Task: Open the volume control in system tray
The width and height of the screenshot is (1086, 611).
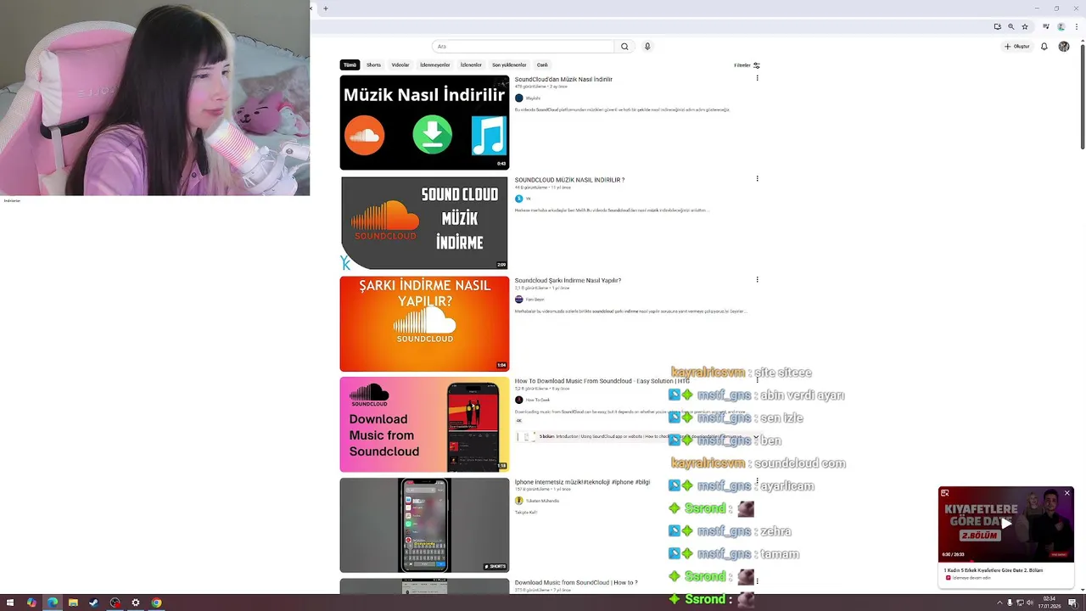Action: pos(1030,603)
